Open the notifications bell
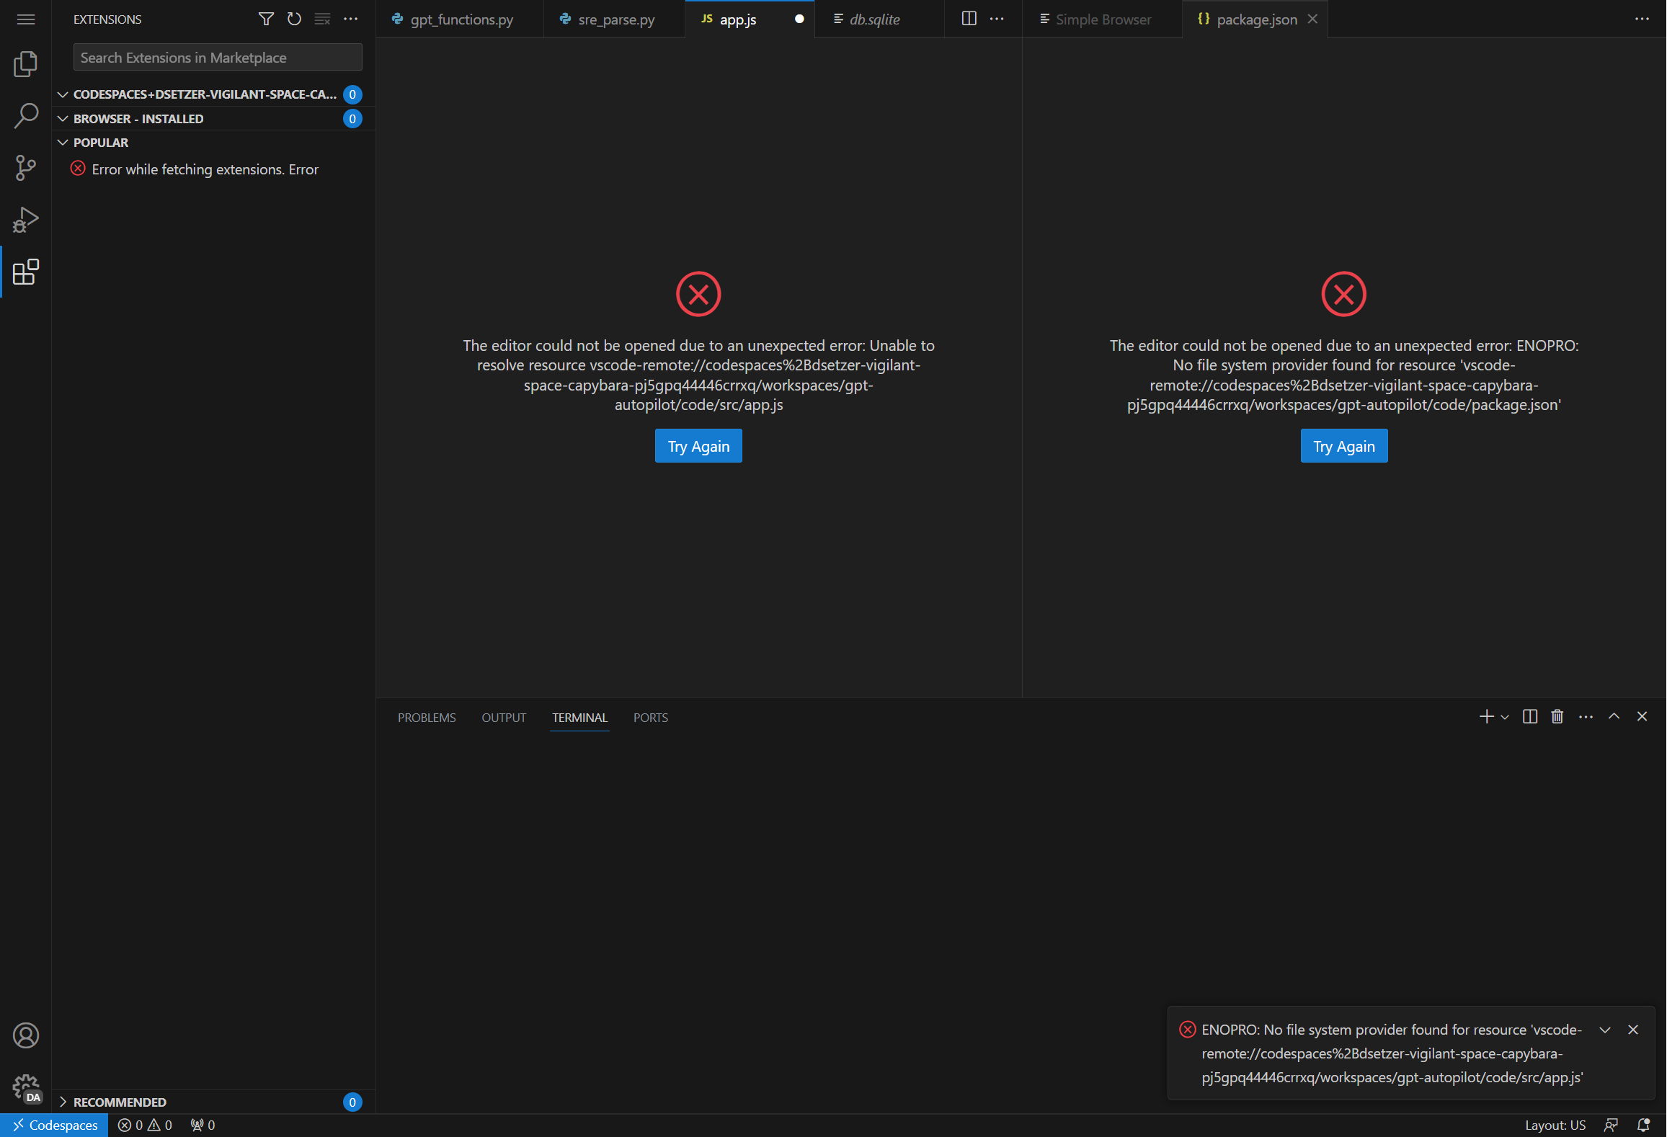Viewport: 1667px width, 1137px height. pyautogui.click(x=1644, y=1124)
